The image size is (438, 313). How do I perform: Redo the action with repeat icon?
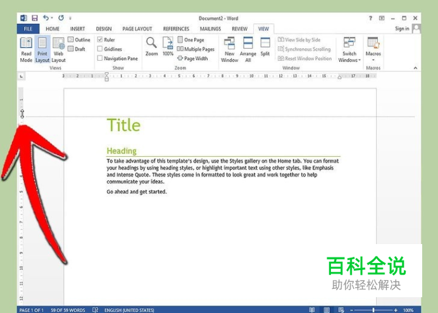(61, 18)
